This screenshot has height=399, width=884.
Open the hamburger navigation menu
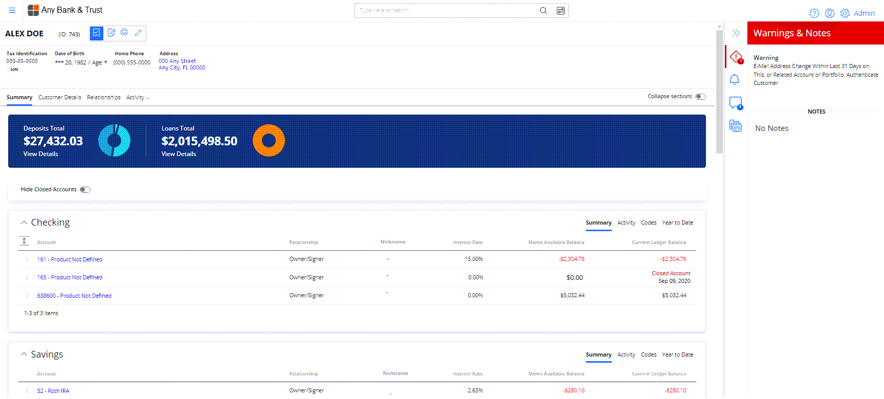pyautogui.click(x=12, y=10)
